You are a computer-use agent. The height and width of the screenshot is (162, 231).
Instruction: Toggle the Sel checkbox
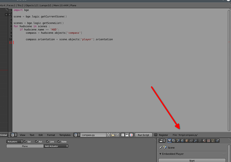pos(25,141)
